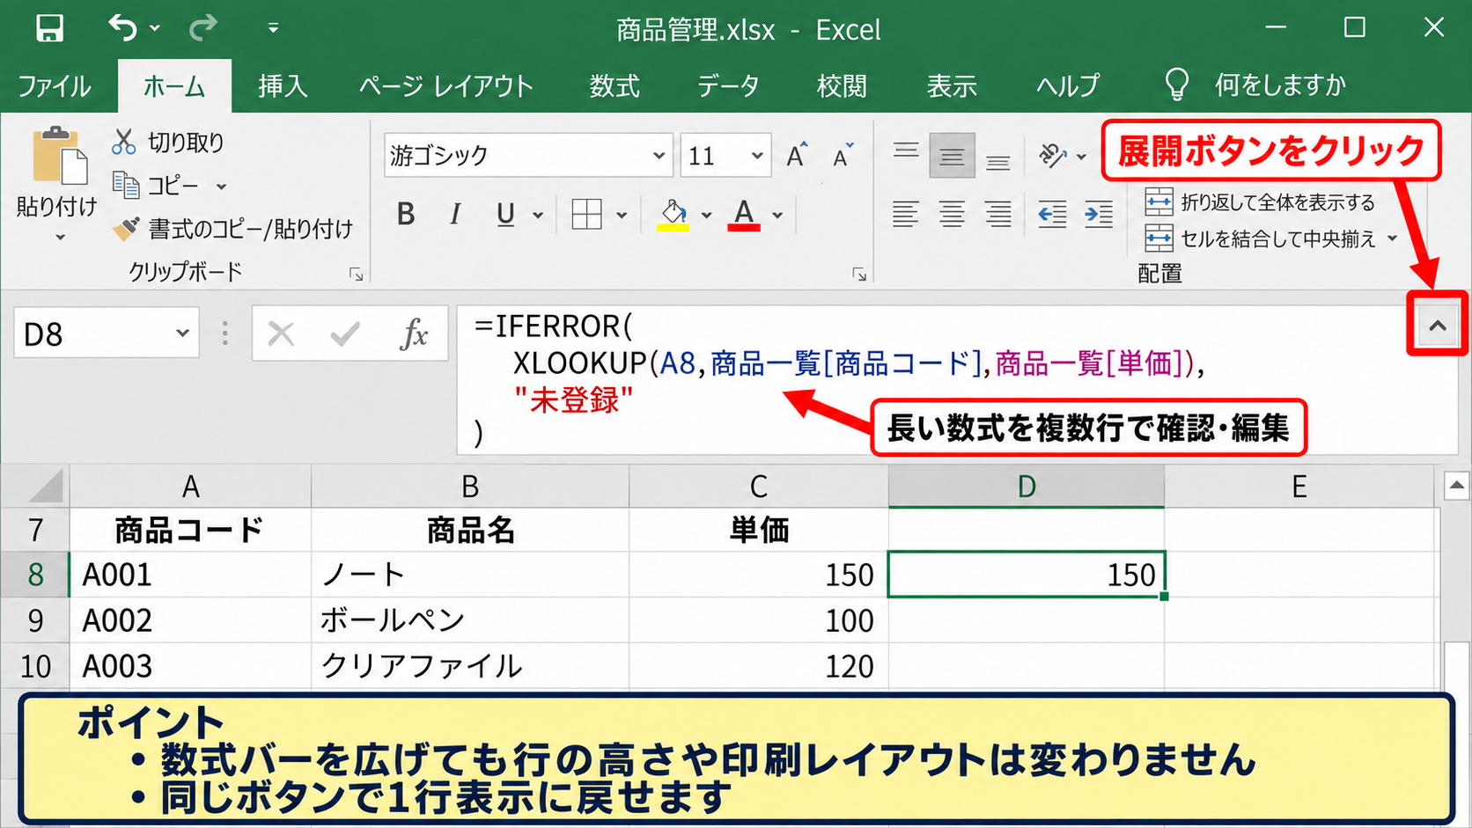Undo the last action
The image size is (1472, 828).
[x=123, y=28]
